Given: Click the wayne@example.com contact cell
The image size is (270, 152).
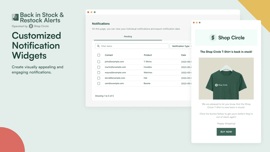Looking at the screenshot, I should click(115, 72).
